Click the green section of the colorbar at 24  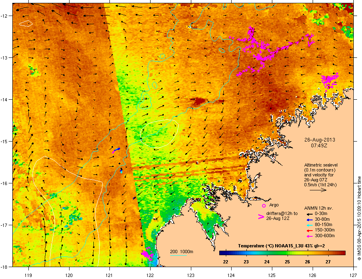(x=267, y=253)
